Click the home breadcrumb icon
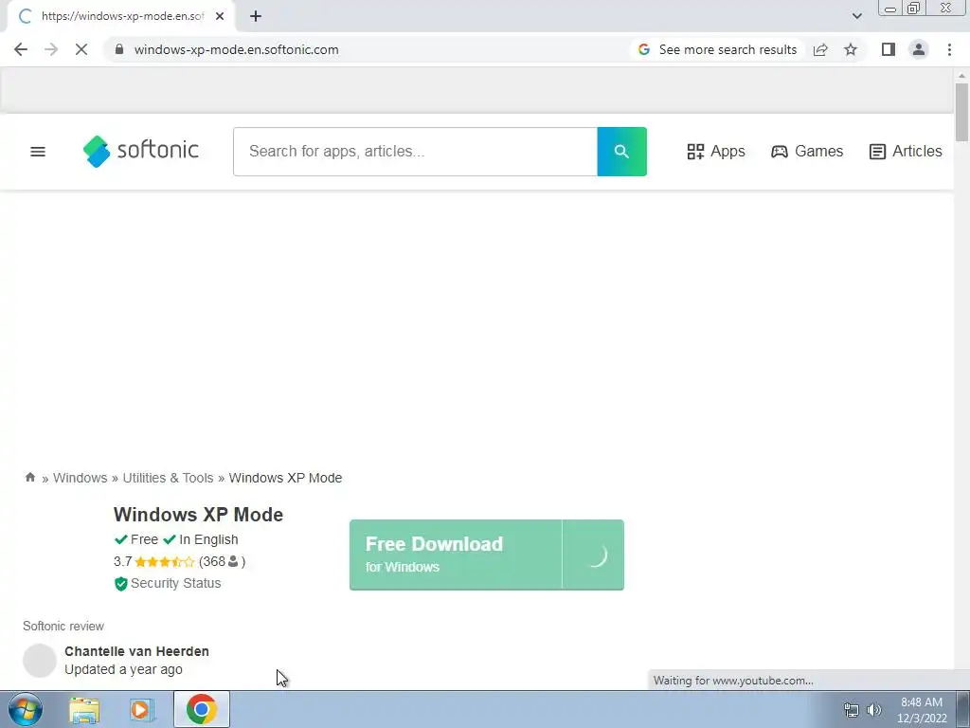Viewport: 970px width, 728px height. (x=29, y=478)
